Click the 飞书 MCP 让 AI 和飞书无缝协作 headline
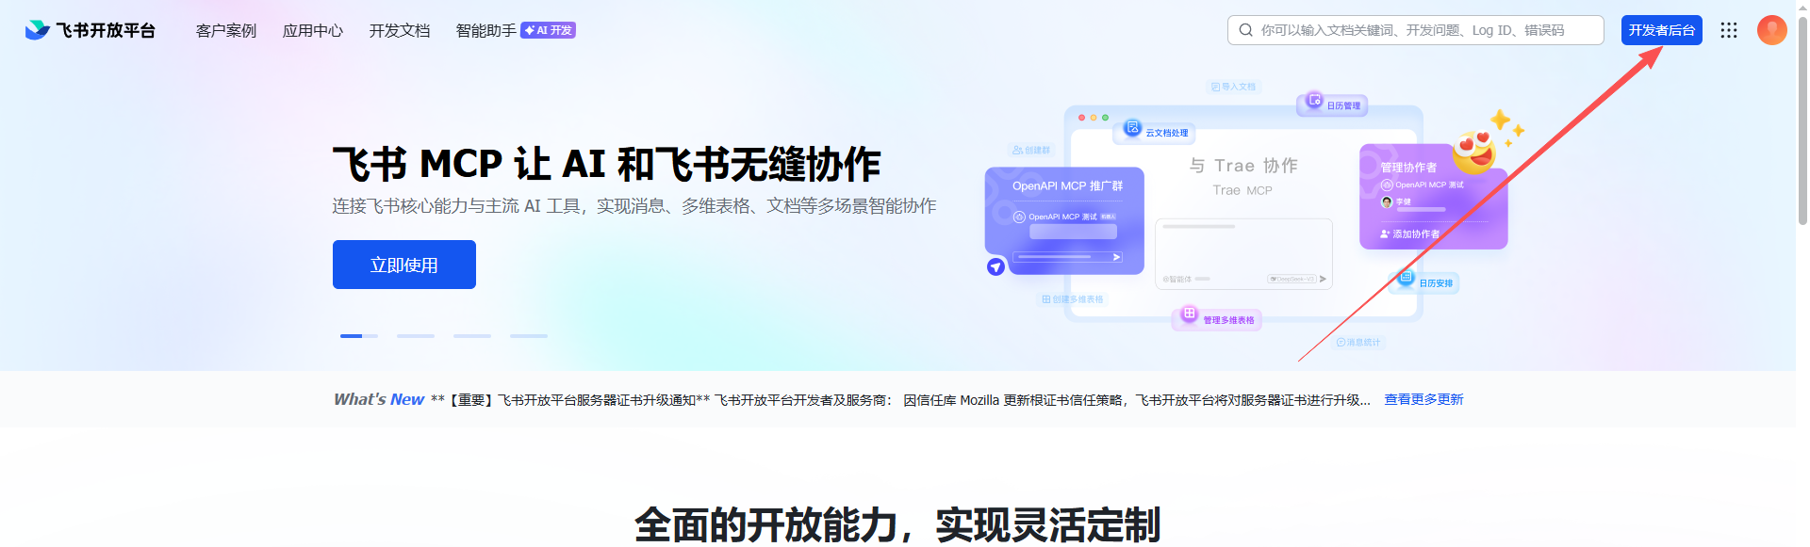The height and width of the screenshot is (547, 1810). point(606,164)
